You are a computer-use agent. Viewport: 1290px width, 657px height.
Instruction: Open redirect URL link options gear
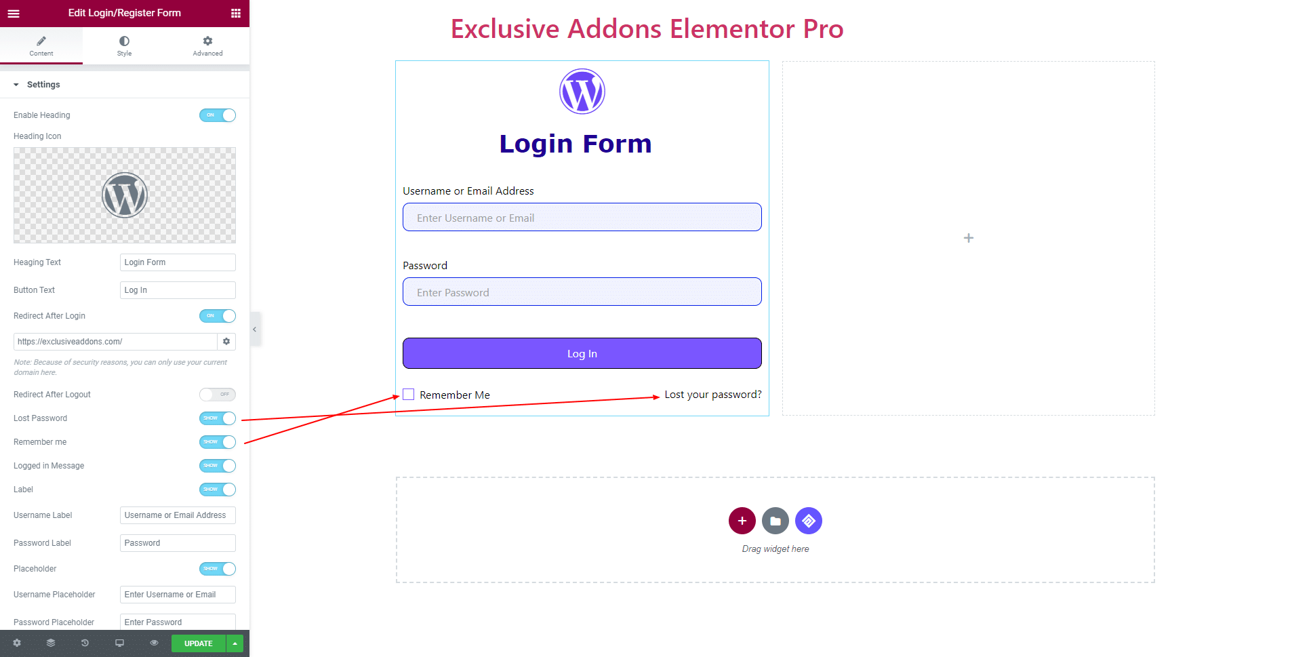coord(226,342)
